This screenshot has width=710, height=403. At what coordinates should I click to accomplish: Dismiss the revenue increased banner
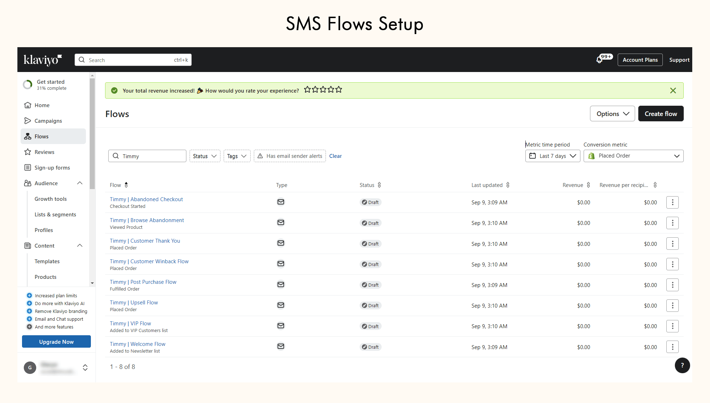(x=673, y=90)
